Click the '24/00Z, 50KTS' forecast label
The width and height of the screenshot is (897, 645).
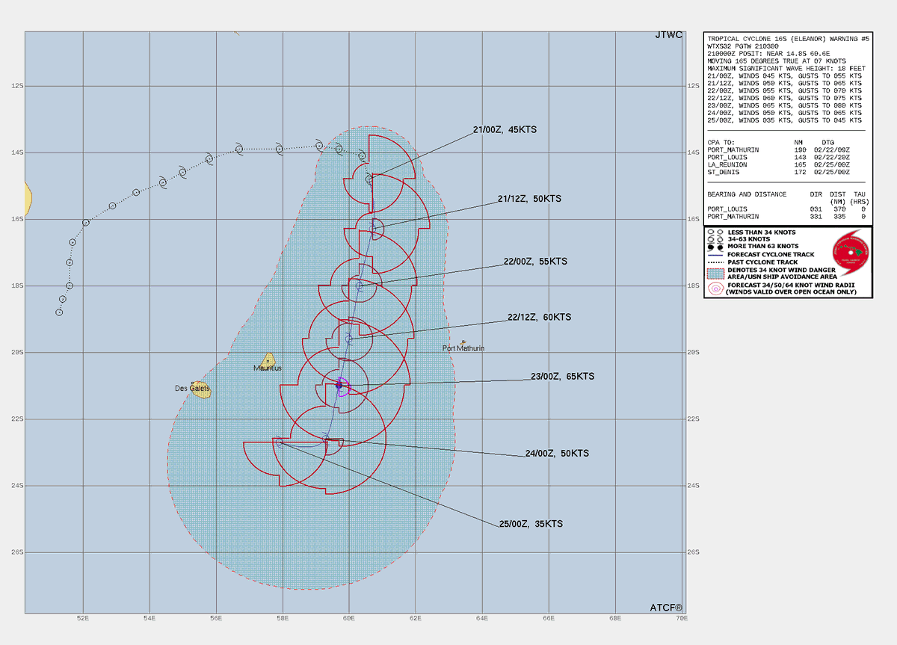click(x=557, y=454)
